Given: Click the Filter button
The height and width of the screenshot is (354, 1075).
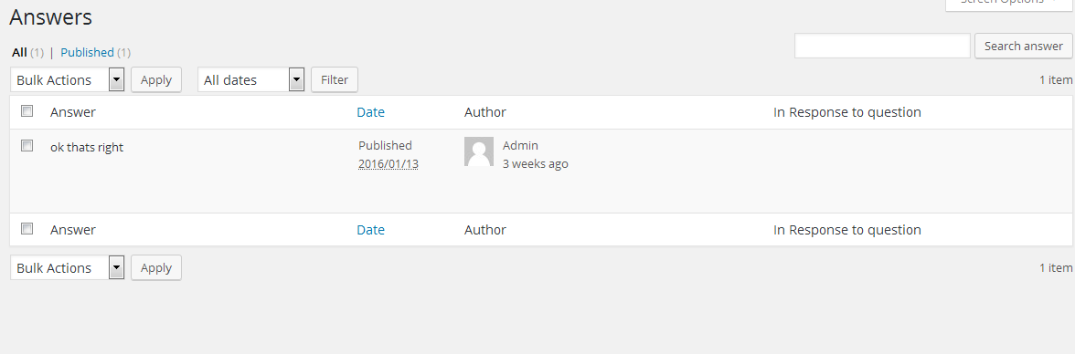Looking at the screenshot, I should [x=335, y=79].
